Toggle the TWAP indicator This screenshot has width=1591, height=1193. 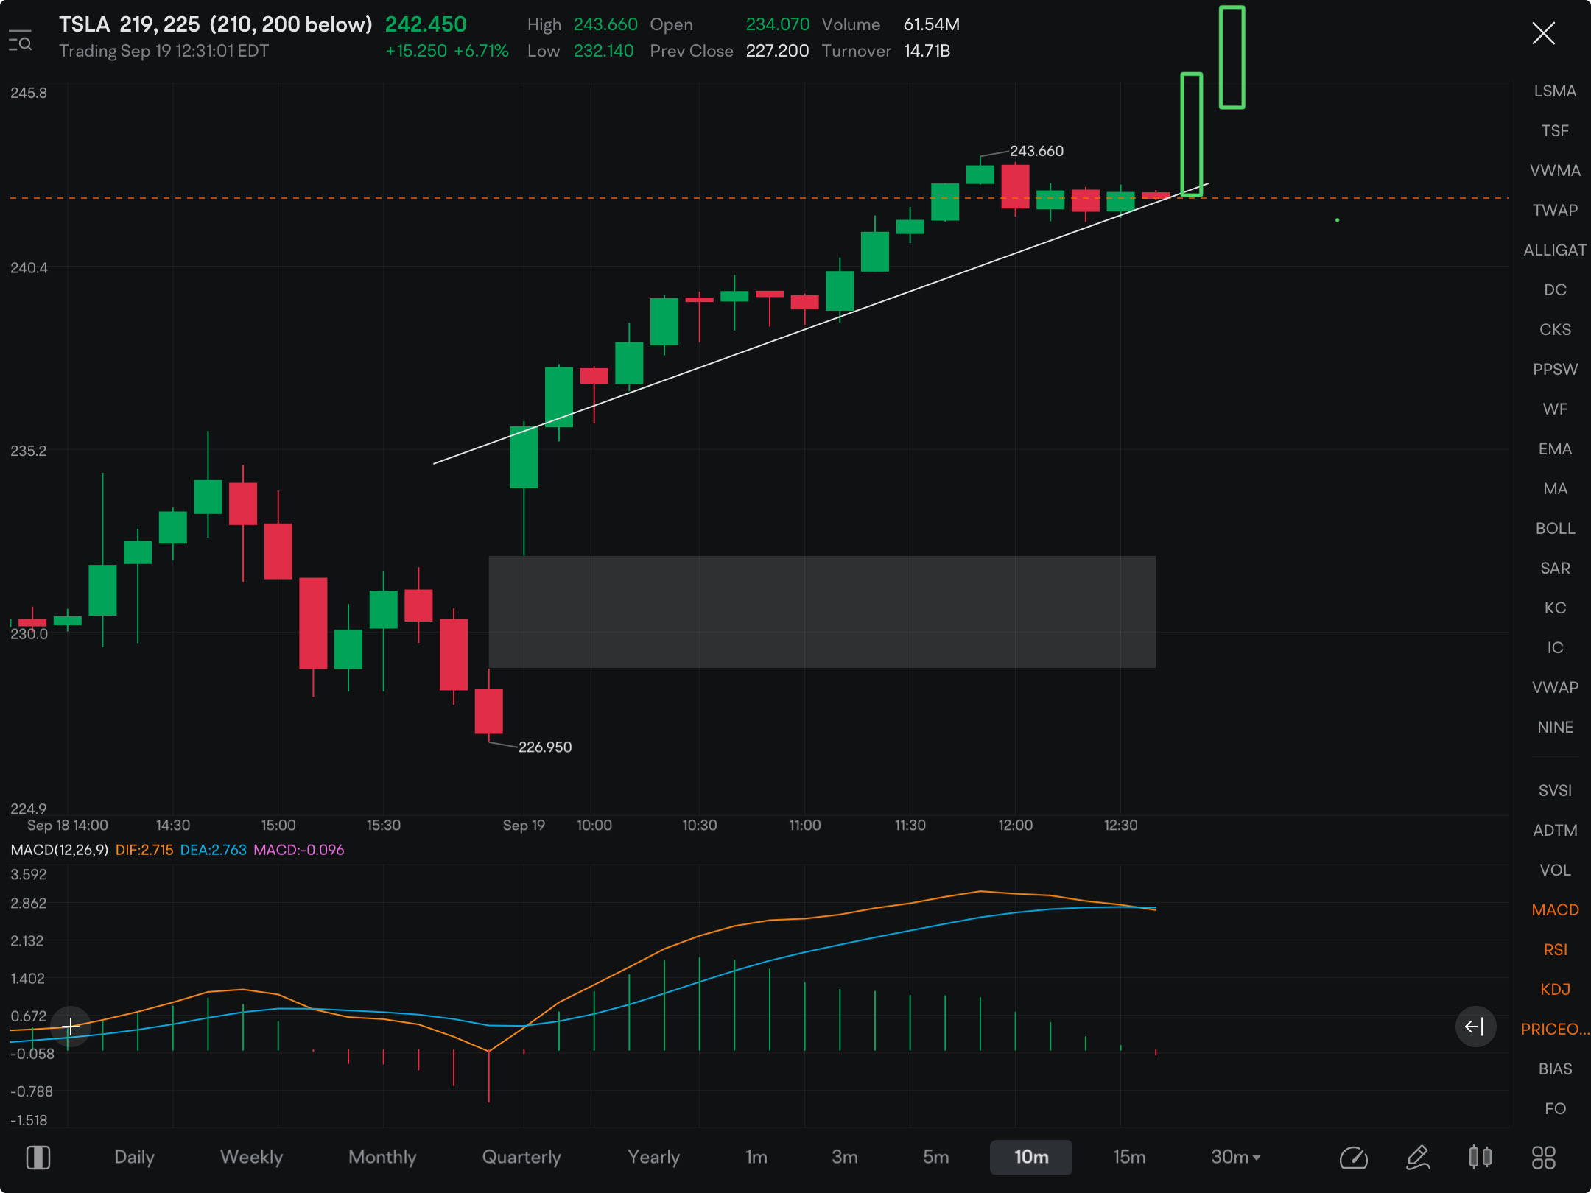1555,211
